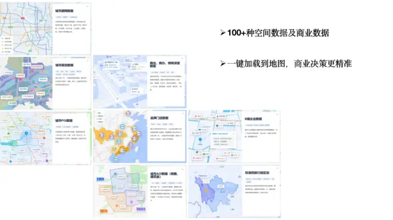Select the 城市AOI数据（商圈、建筑面）title
This screenshot has height=220, width=393.
(x=164, y=175)
